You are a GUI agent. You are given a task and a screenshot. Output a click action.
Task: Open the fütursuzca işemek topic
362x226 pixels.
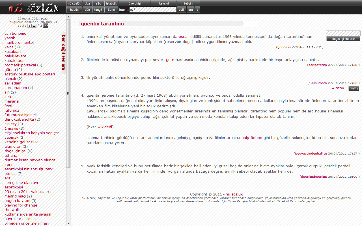click(x=21, y=115)
